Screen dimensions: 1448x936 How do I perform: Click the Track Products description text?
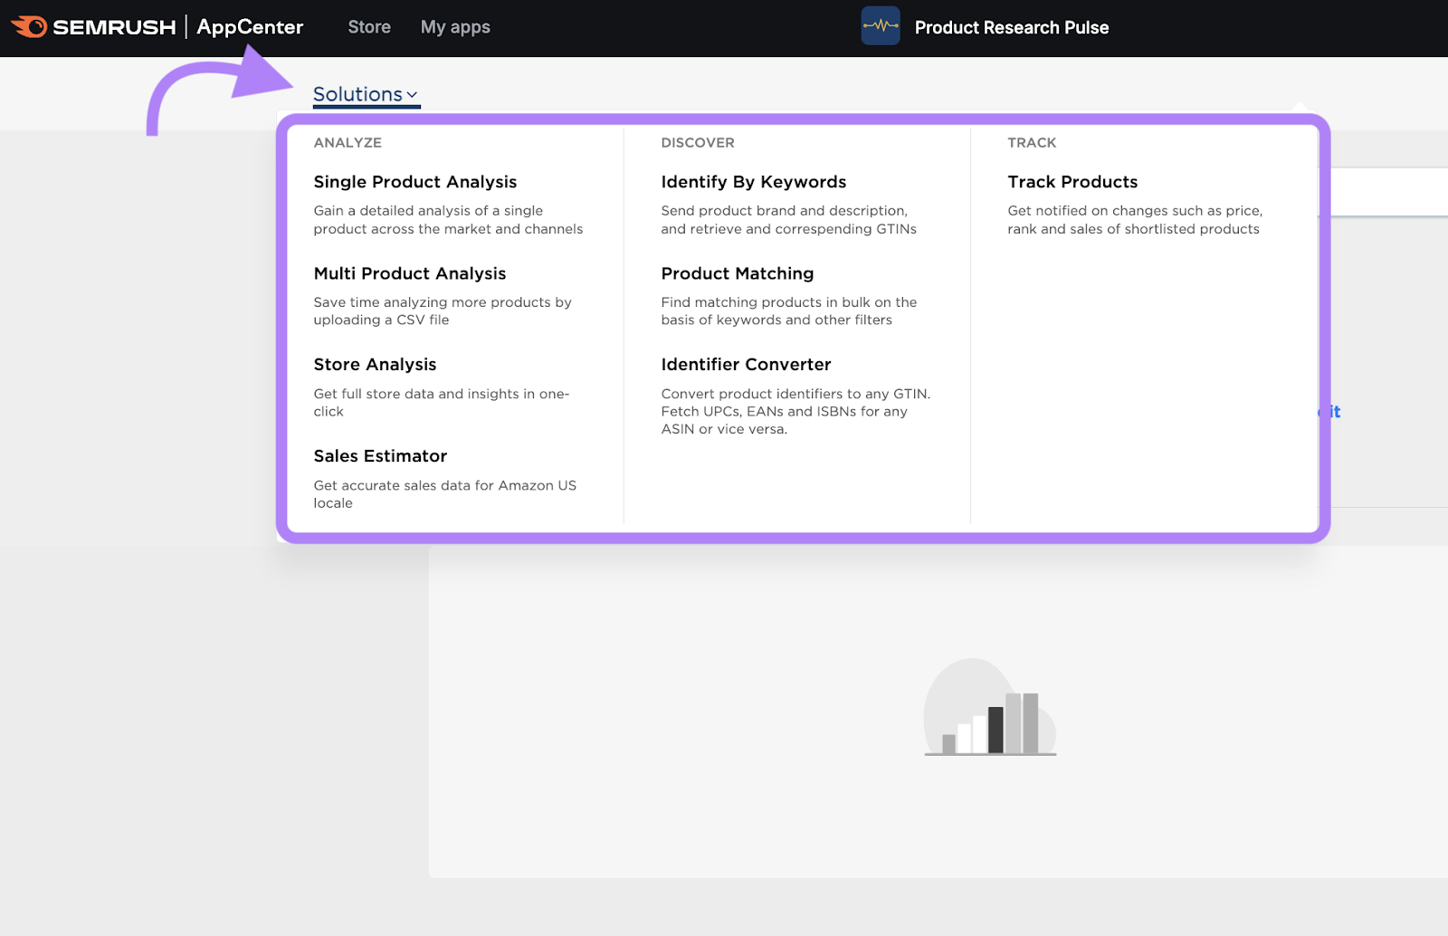[1134, 220]
